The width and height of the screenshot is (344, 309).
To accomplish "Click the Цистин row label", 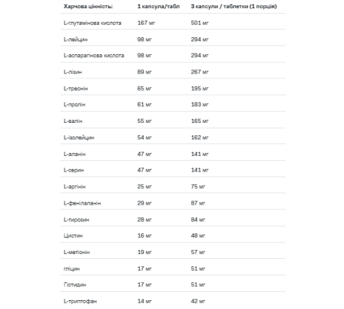I will (73, 236).
